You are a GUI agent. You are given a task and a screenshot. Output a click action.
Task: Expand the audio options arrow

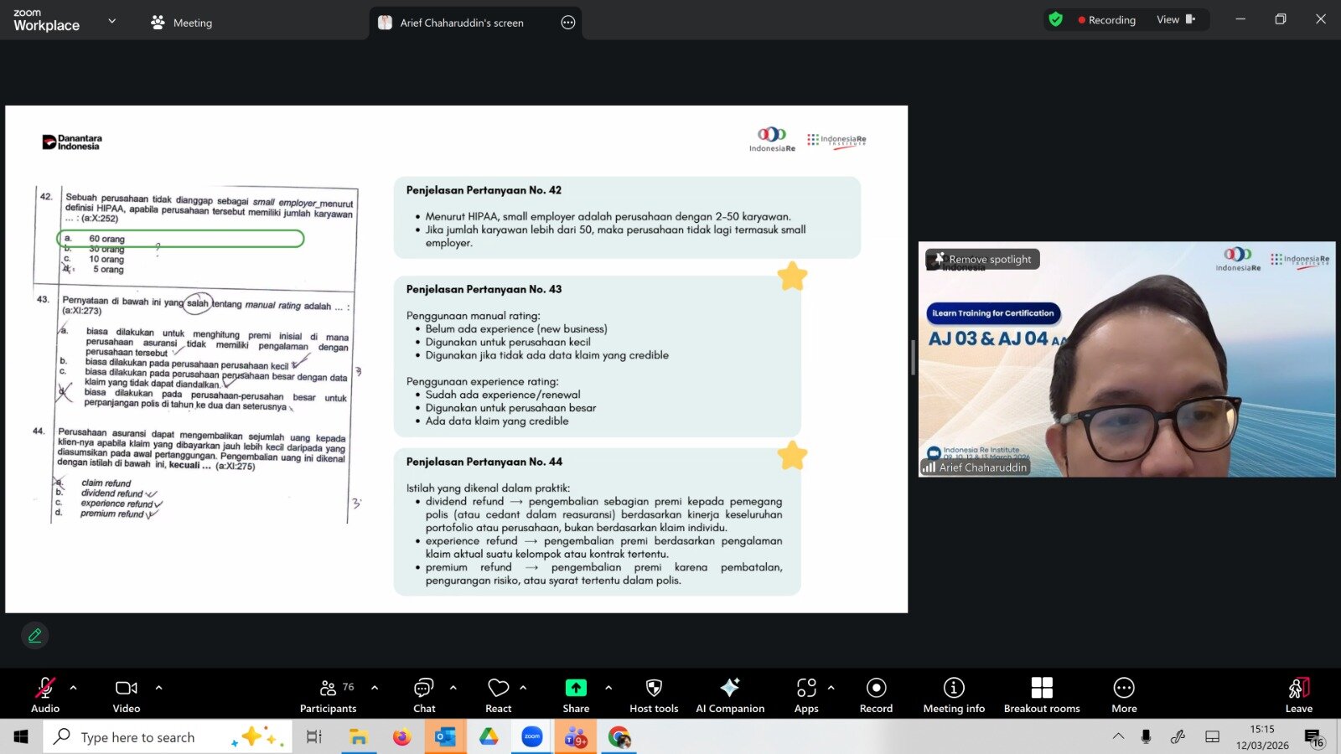[x=74, y=688]
